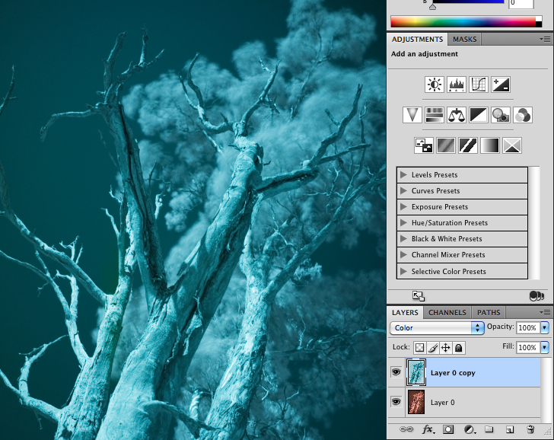554x440 pixels.
Task: Add a Channel Mixer adjustment
Action: click(523, 115)
